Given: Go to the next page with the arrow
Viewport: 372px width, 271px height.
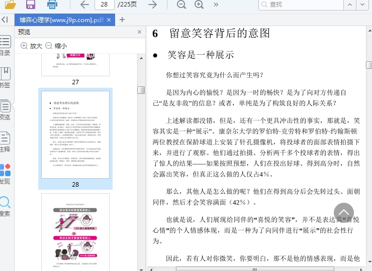Looking at the screenshot, I should (x=152, y=5).
